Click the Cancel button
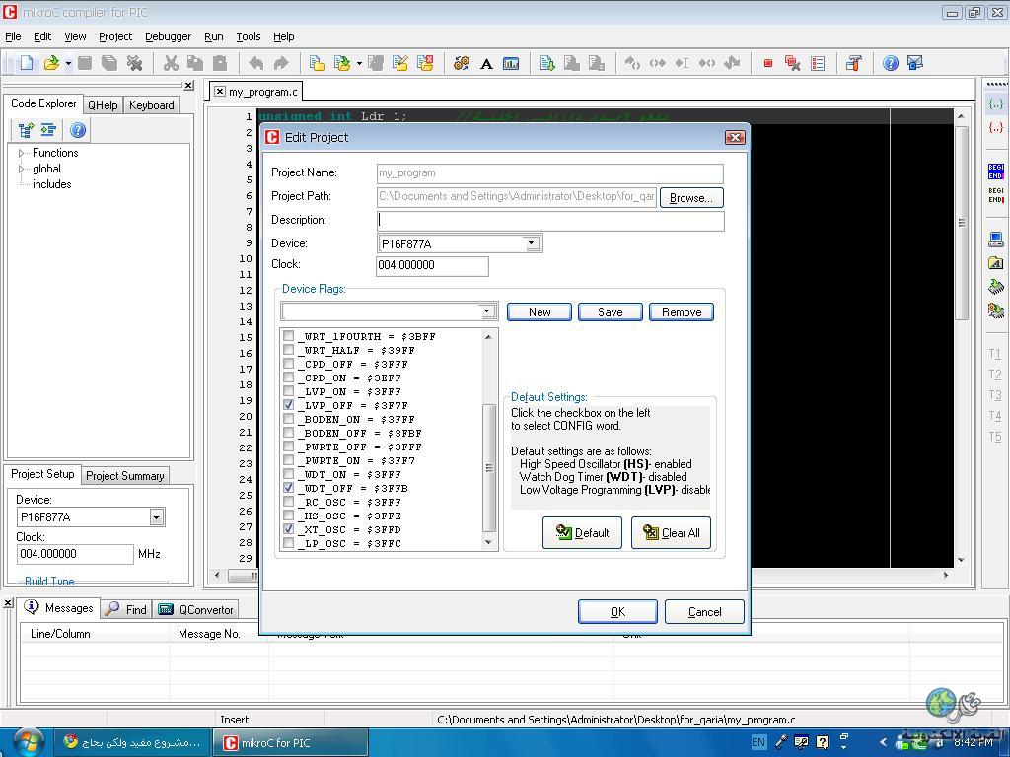 pos(704,611)
